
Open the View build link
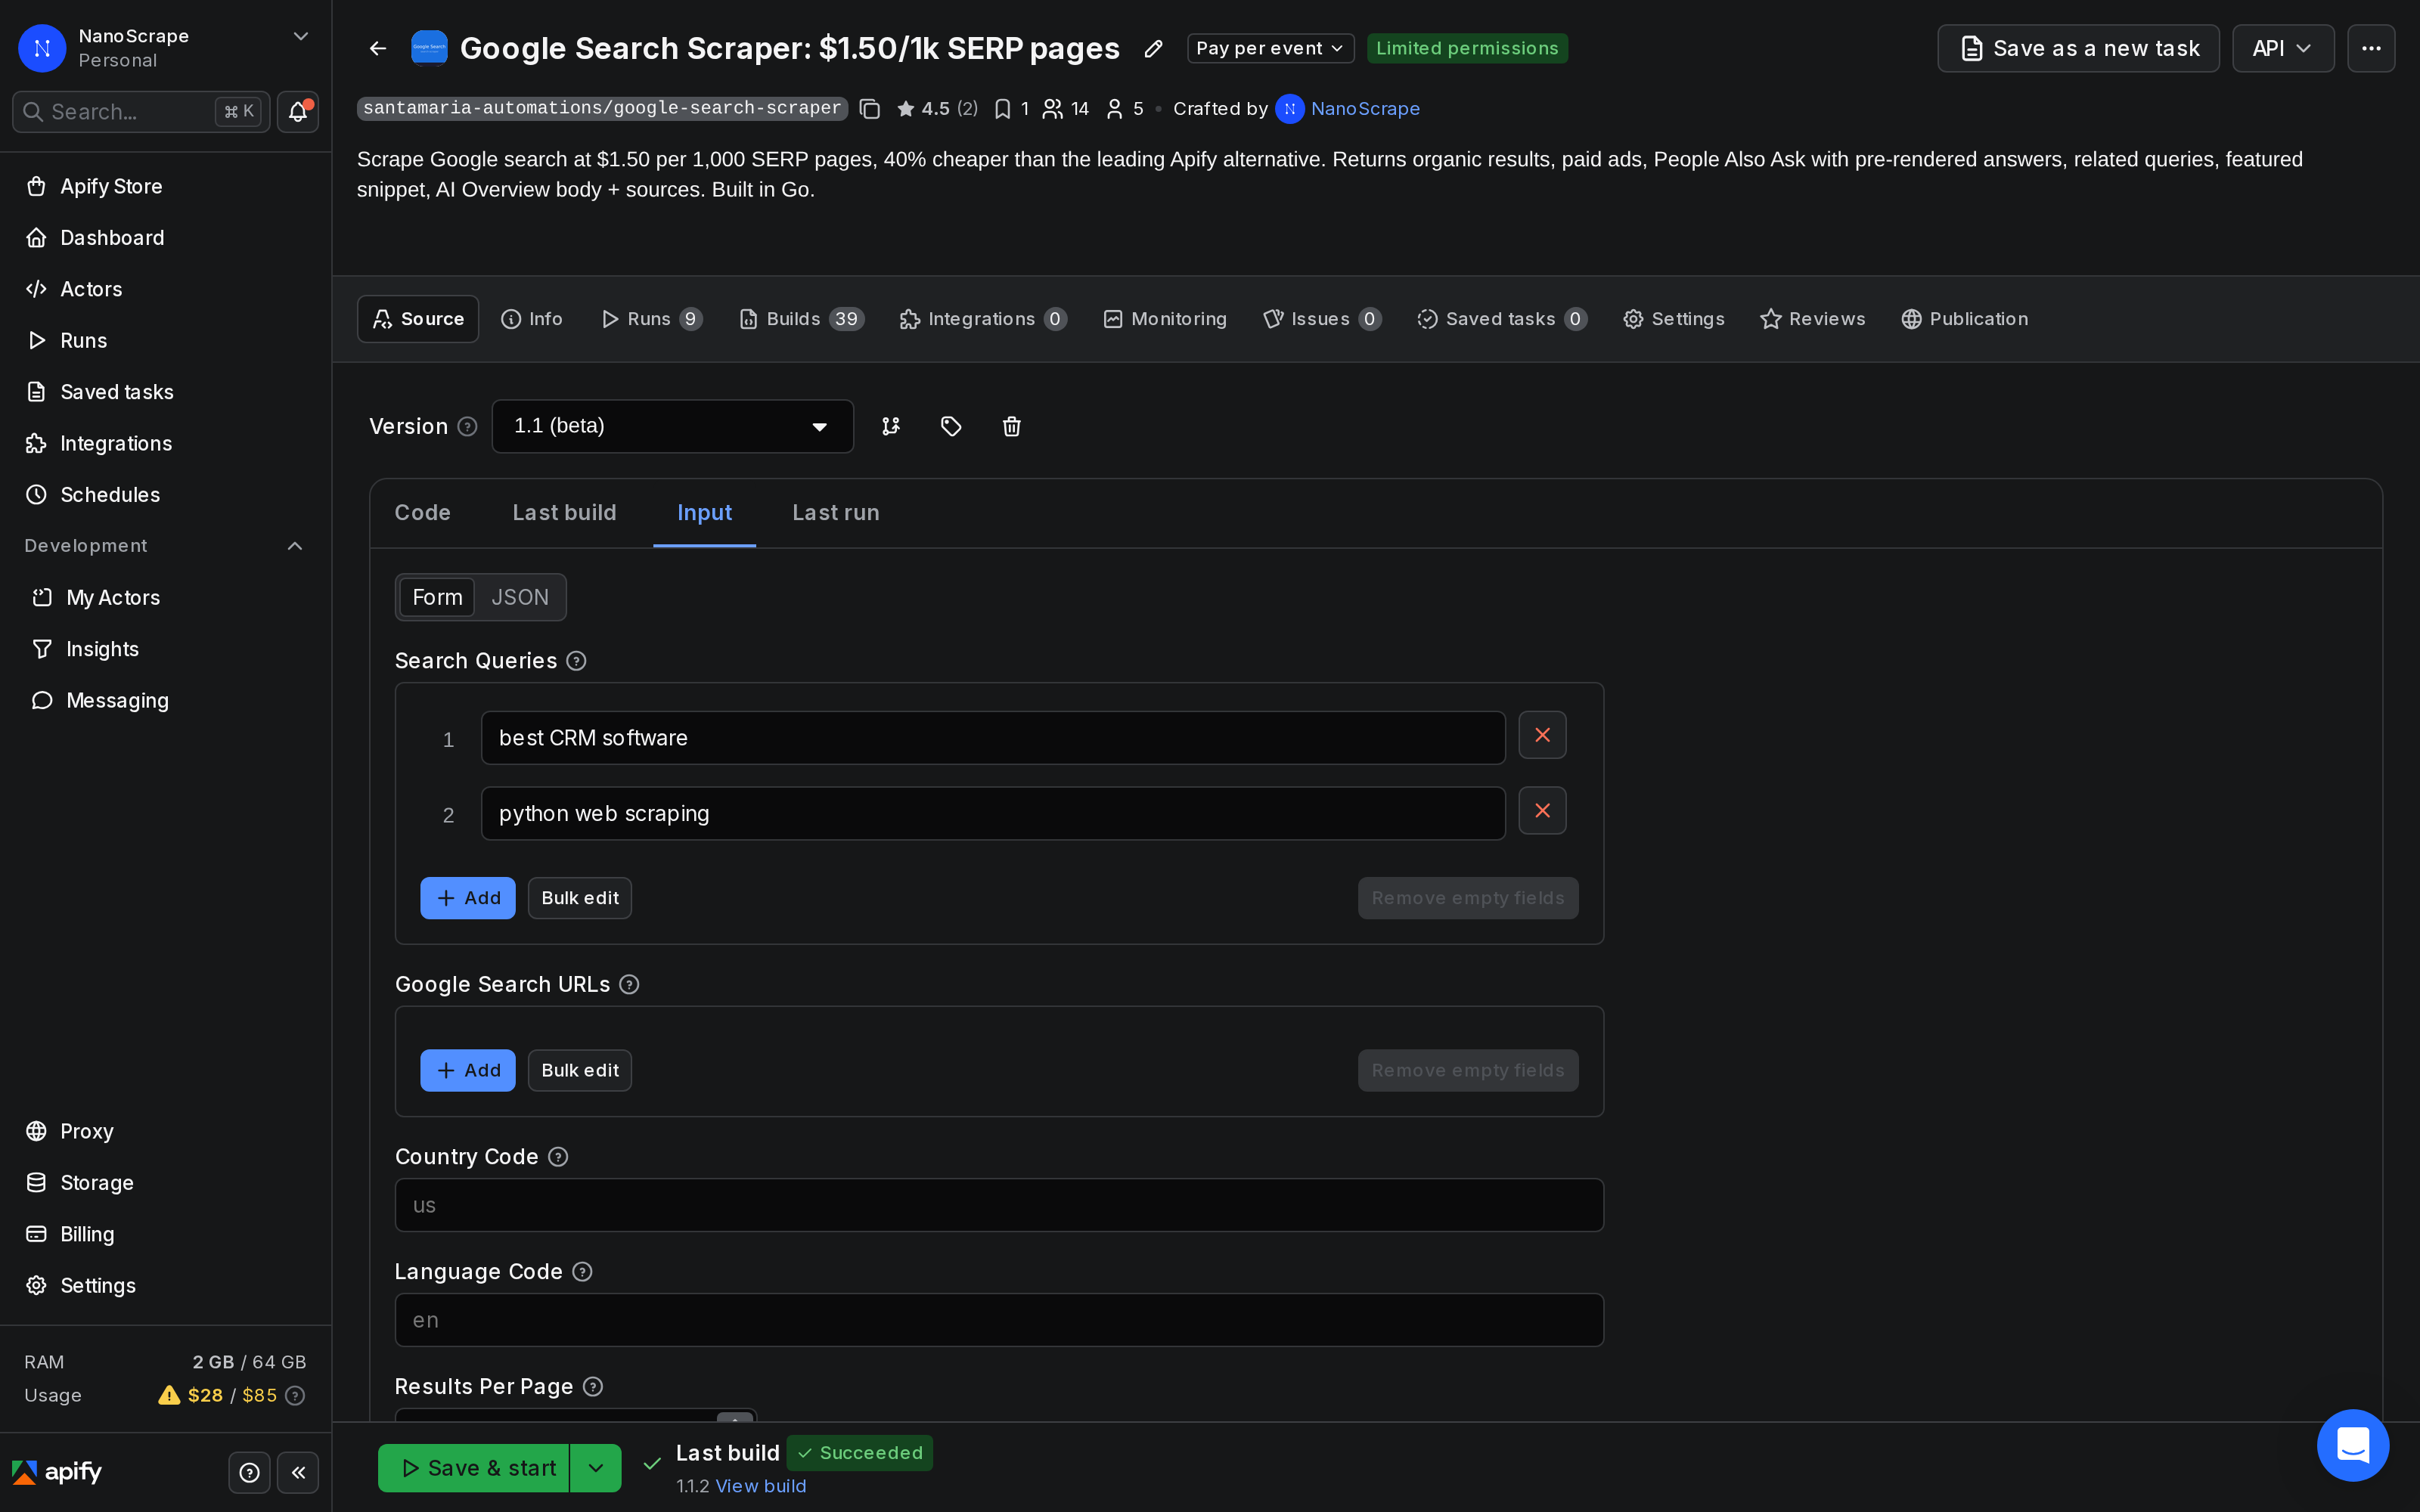point(761,1486)
